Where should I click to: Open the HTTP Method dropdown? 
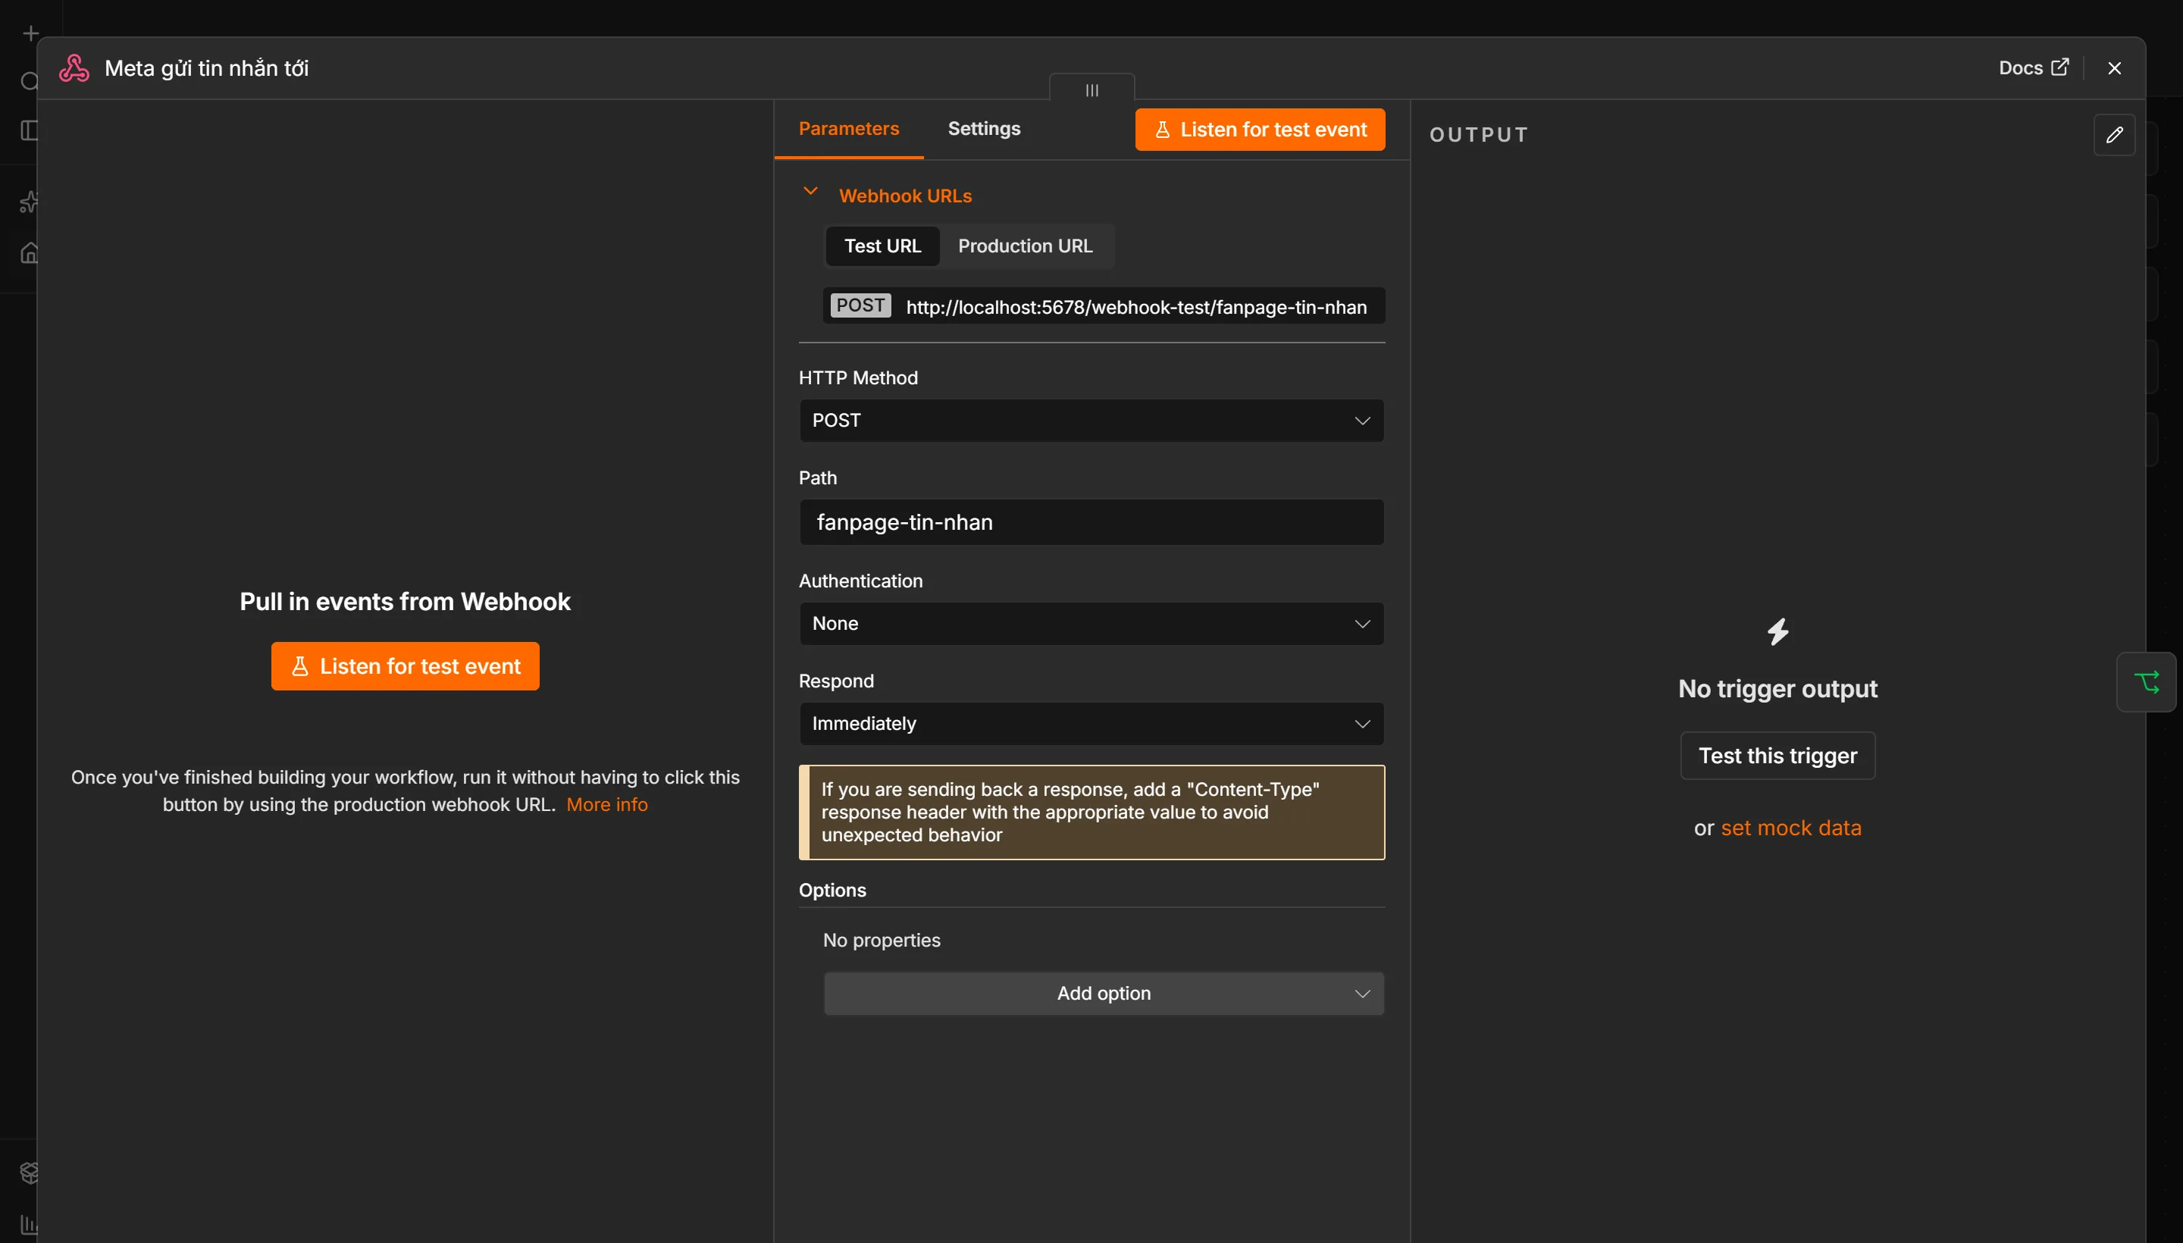tap(1091, 421)
